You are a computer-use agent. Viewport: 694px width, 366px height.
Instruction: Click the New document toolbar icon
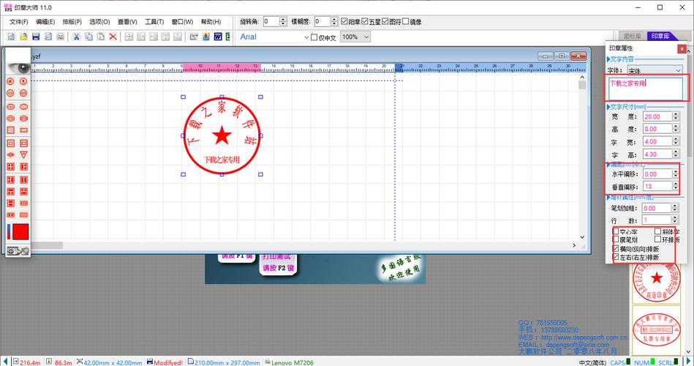click(11, 37)
